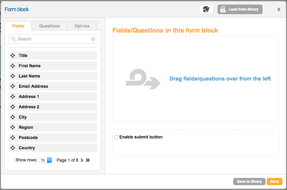Click the move icon next to City

point(13,117)
